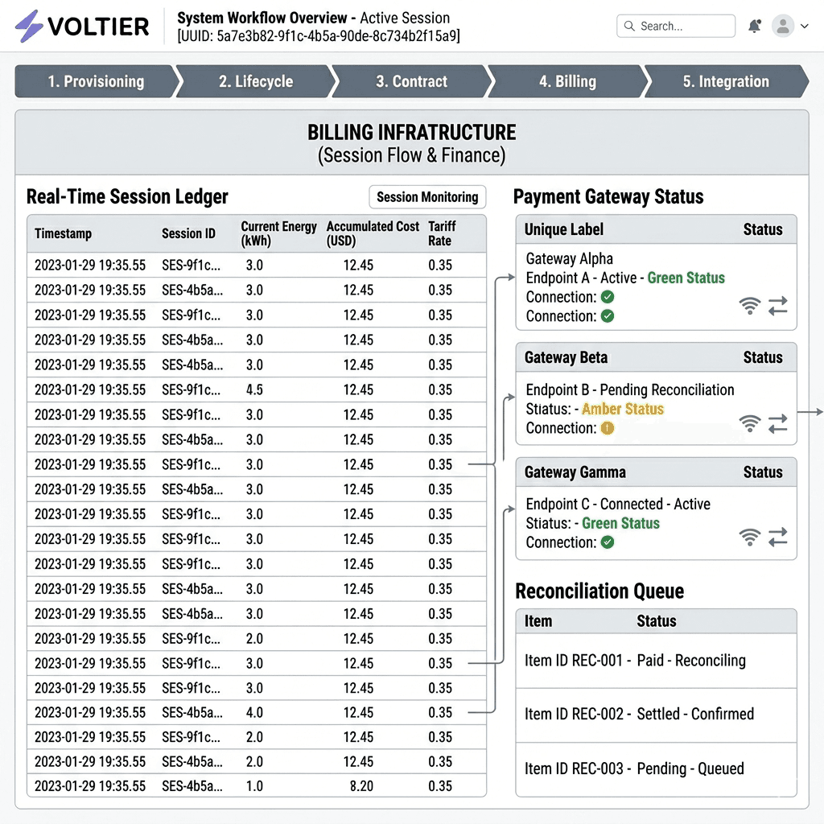Select the Item ID REC-002 Settled row

(656, 713)
